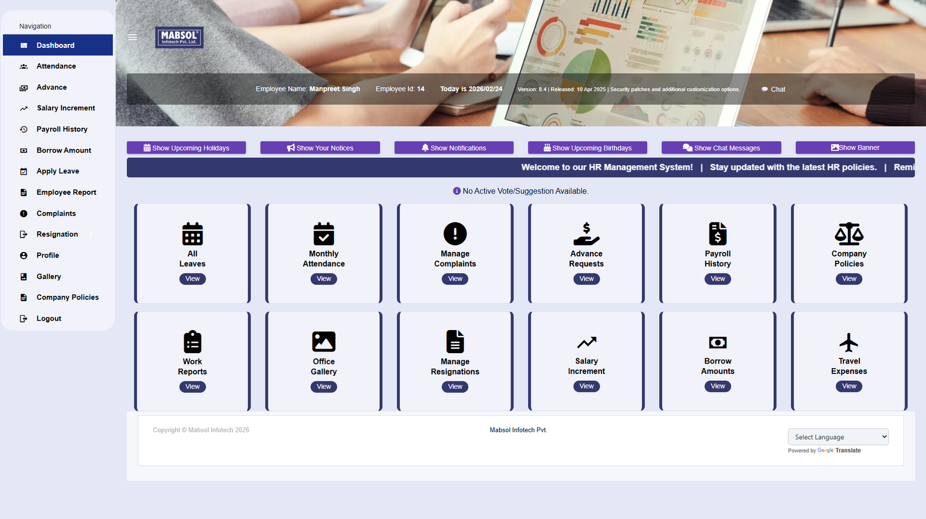Click the Travel Expenses airplane icon
926x519 pixels.
849,342
